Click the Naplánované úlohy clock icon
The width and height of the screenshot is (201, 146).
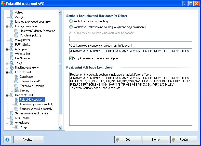point(12,68)
